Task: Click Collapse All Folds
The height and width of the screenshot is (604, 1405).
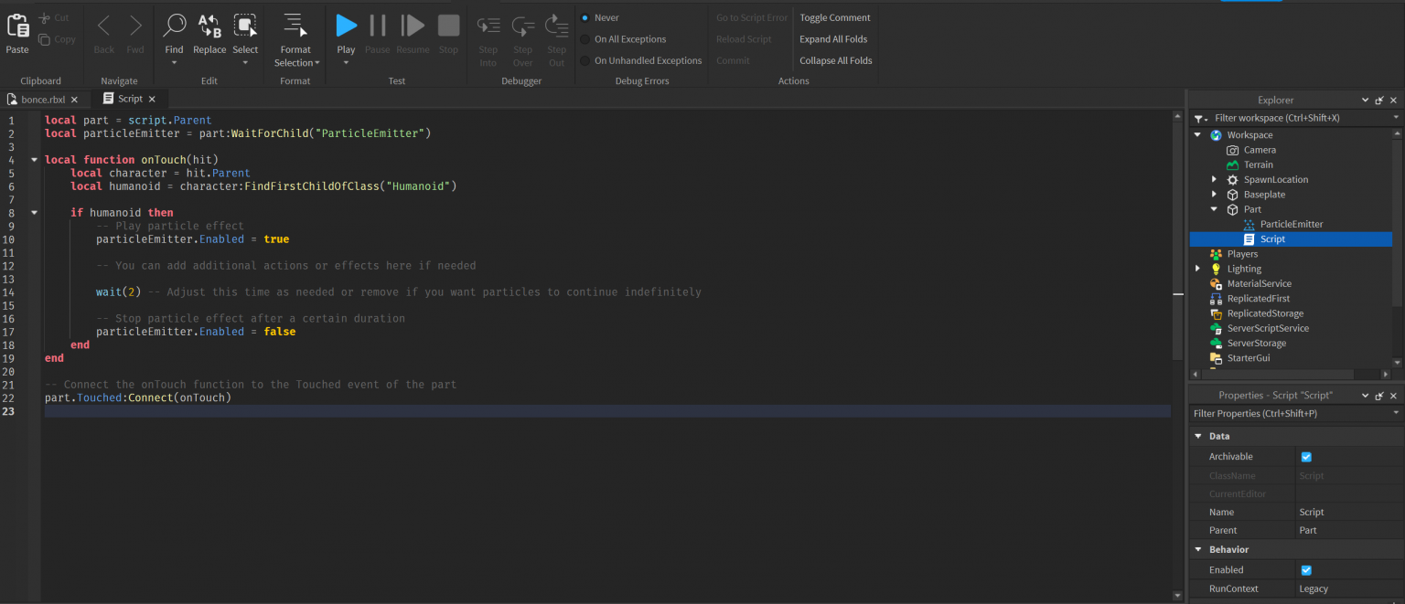Action: 835,60
